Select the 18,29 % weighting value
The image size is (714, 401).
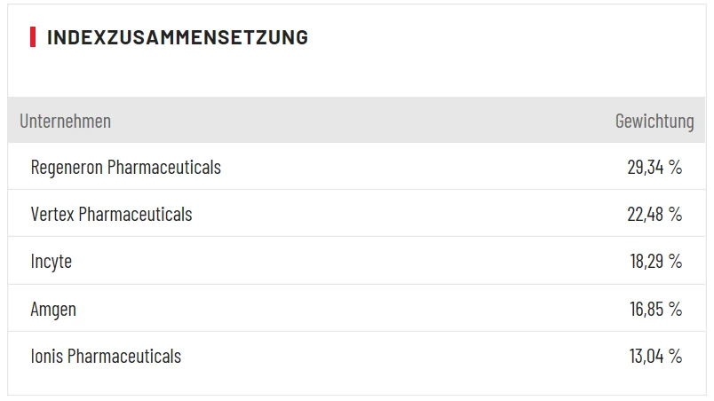654,262
